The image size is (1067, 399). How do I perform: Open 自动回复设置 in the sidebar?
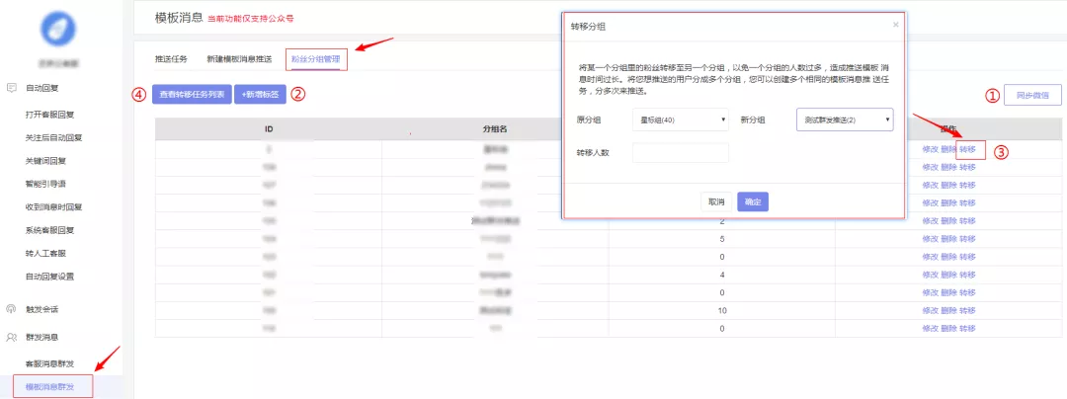point(49,277)
